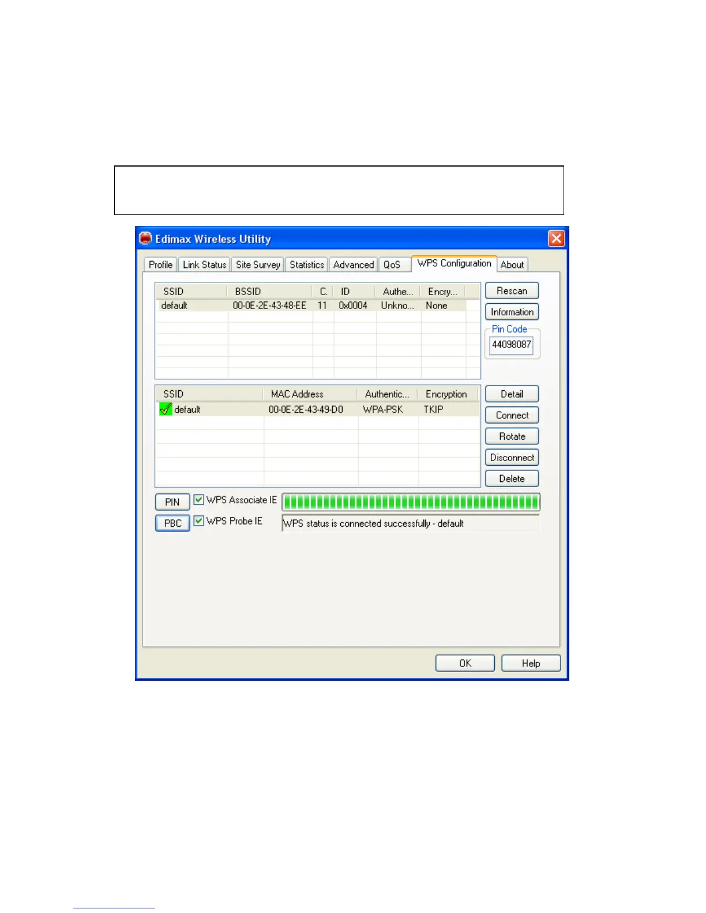Select the default row in AP list

pyautogui.click(x=311, y=305)
